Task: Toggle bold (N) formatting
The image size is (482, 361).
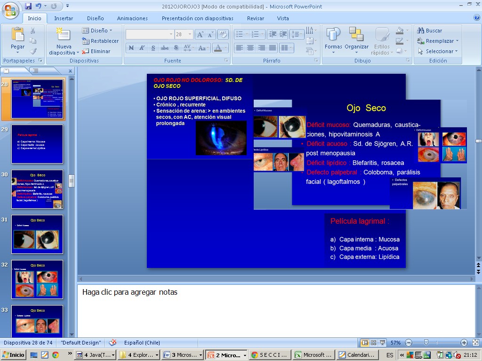Action: (131, 48)
